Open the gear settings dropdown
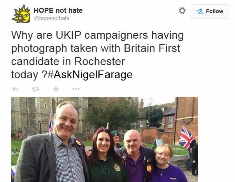235x182 pixels. pyautogui.click(x=182, y=11)
